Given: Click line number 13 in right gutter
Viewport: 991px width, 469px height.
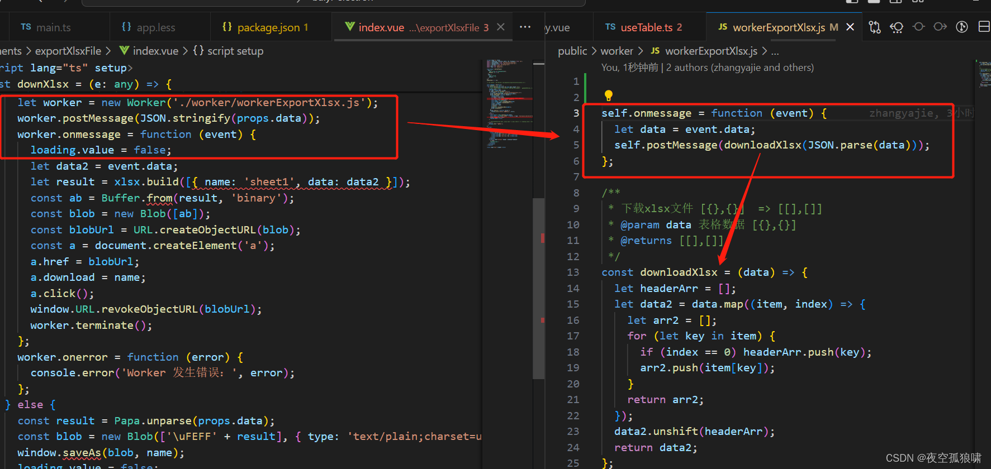Looking at the screenshot, I should point(573,272).
